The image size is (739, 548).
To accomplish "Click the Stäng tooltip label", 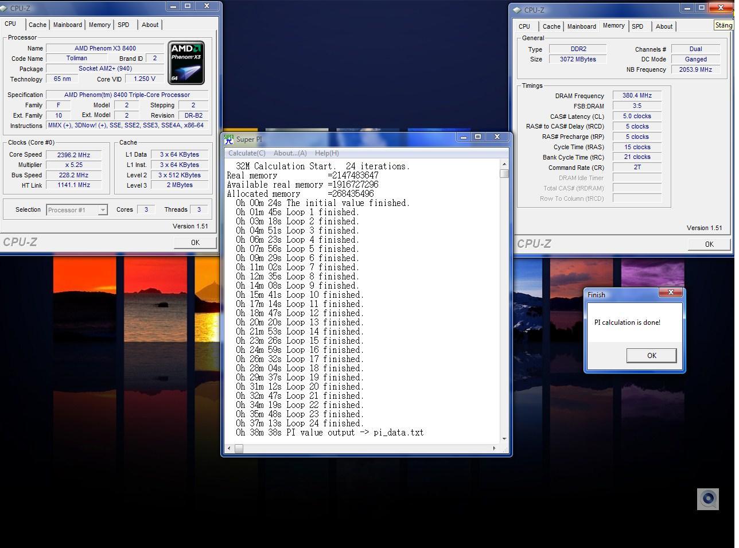I will tap(724, 25).
